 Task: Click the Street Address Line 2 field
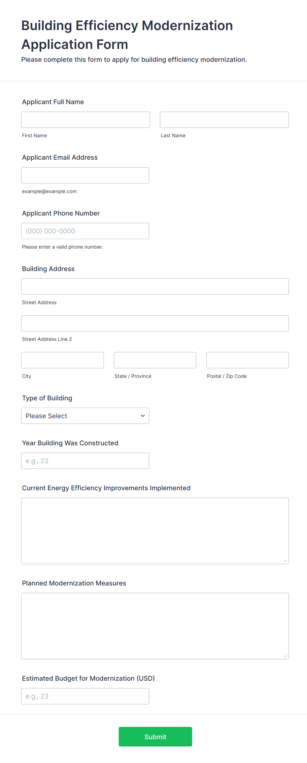pyautogui.click(x=154, y=323)
